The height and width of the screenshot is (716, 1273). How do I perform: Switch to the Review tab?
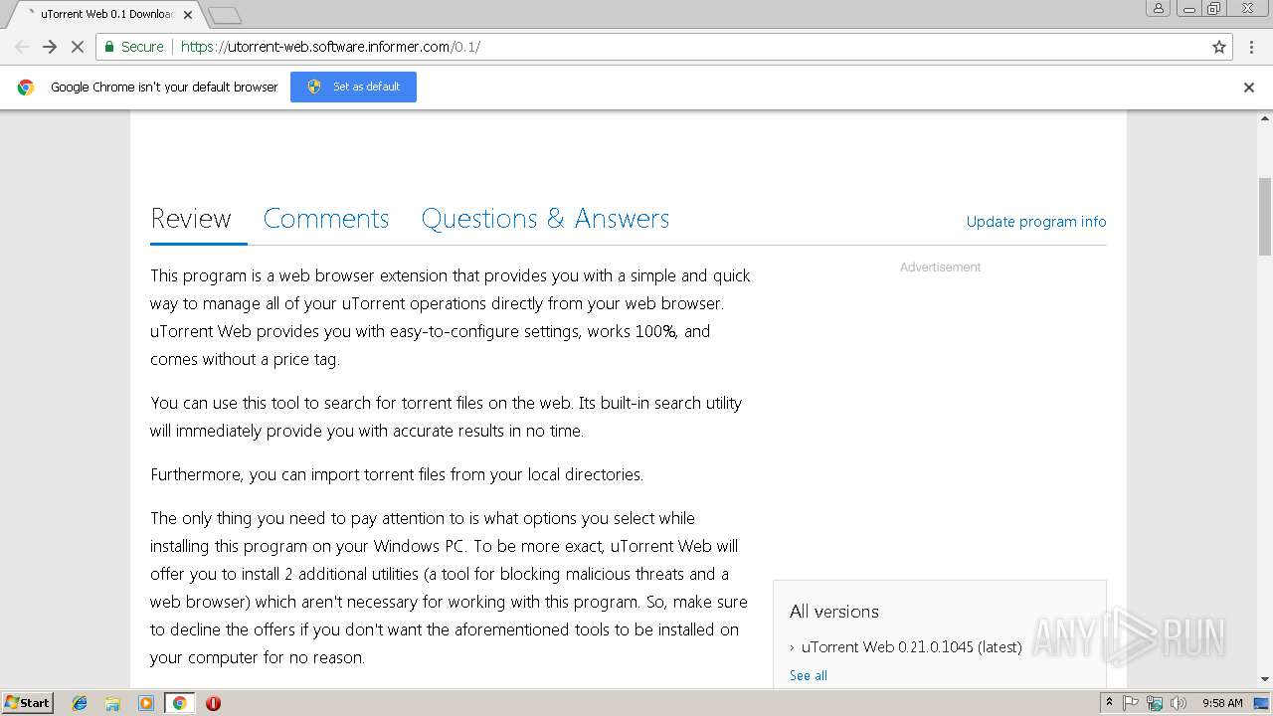tap(191, 219)
